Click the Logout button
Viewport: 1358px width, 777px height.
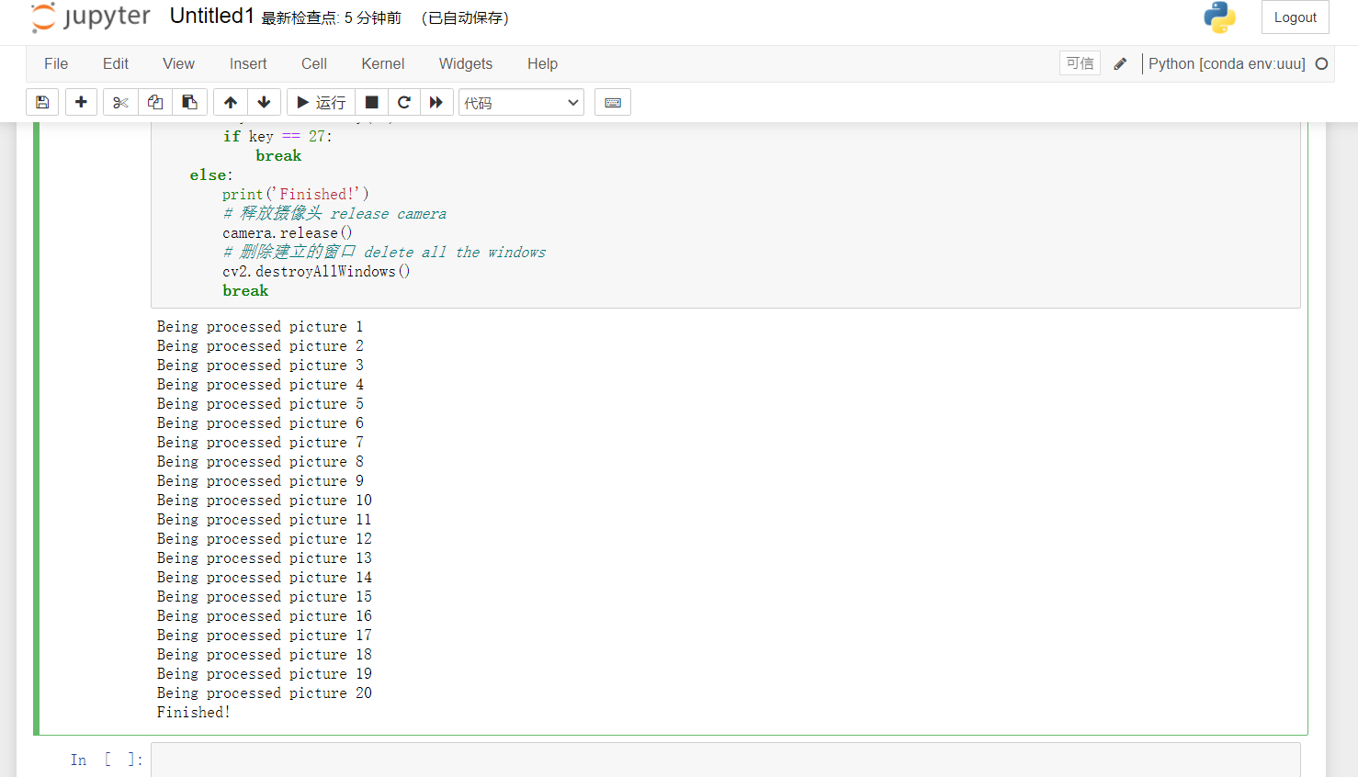point(1295,17)
